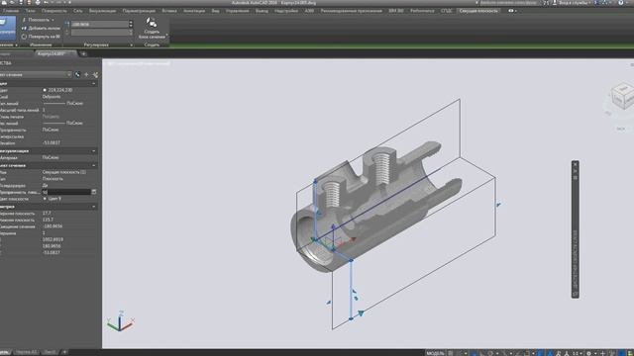Click the Нижняя плоскость value 135.7

coord(48,220)
